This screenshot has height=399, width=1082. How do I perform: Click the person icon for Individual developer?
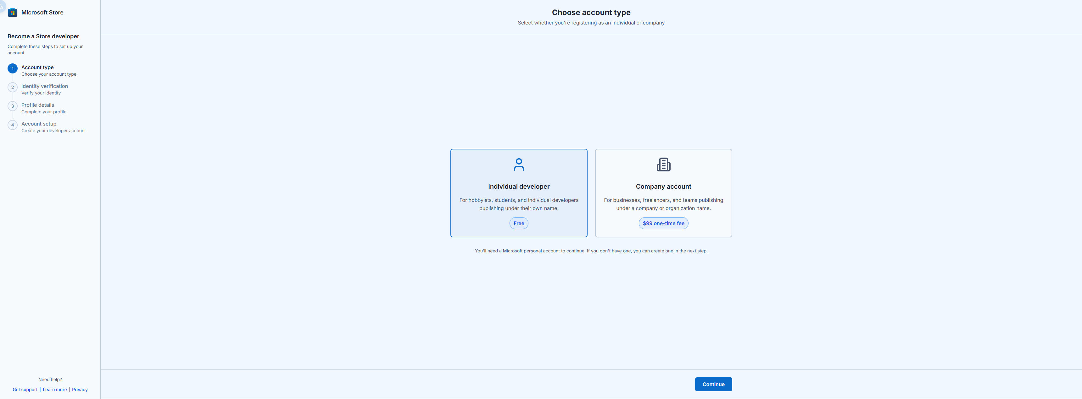pyautogui.click(x=519, y=164)
